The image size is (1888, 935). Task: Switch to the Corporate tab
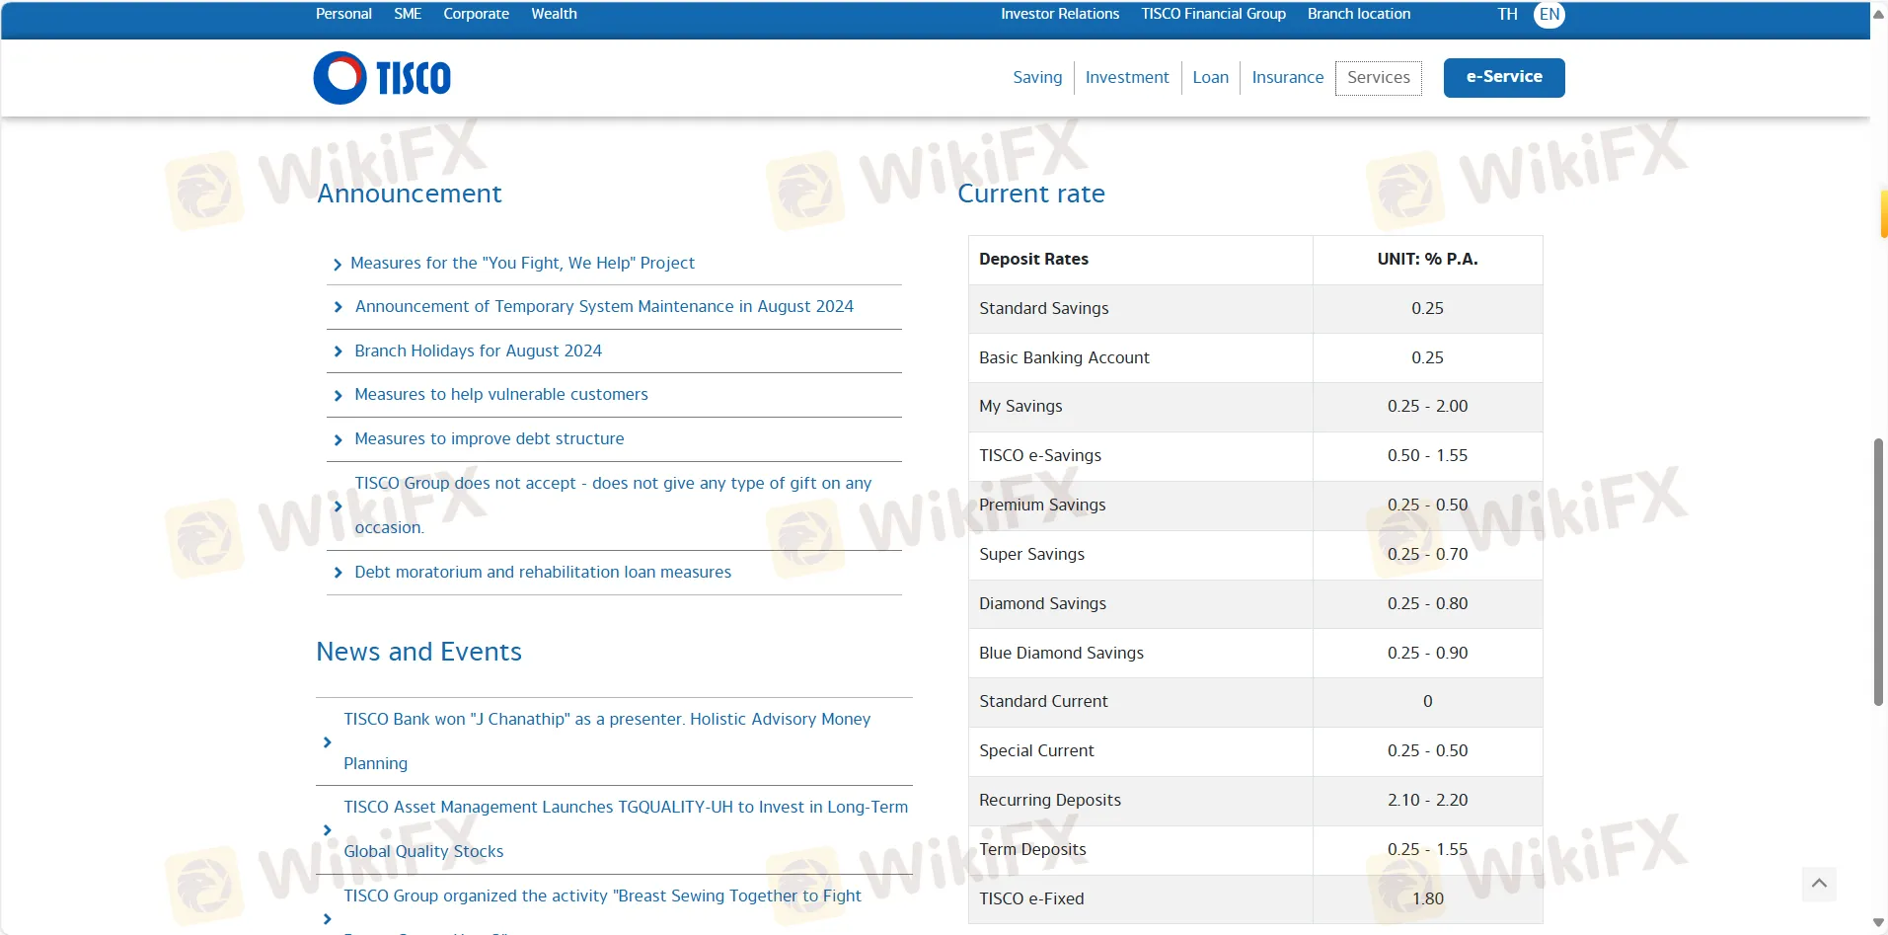pyautogui.click(x=476, y=13)
